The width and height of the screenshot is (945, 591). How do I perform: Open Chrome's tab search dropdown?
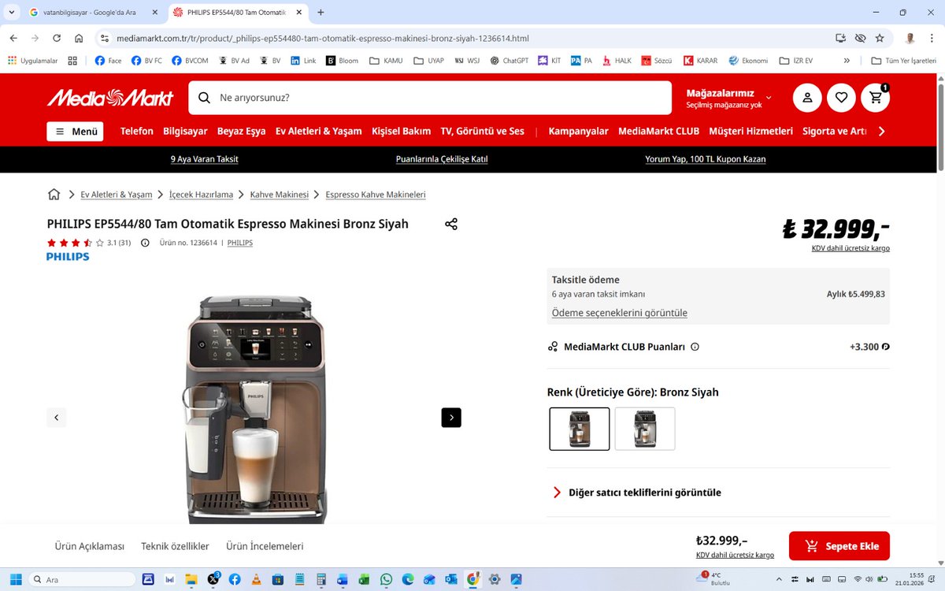click(x=10, y=13)
